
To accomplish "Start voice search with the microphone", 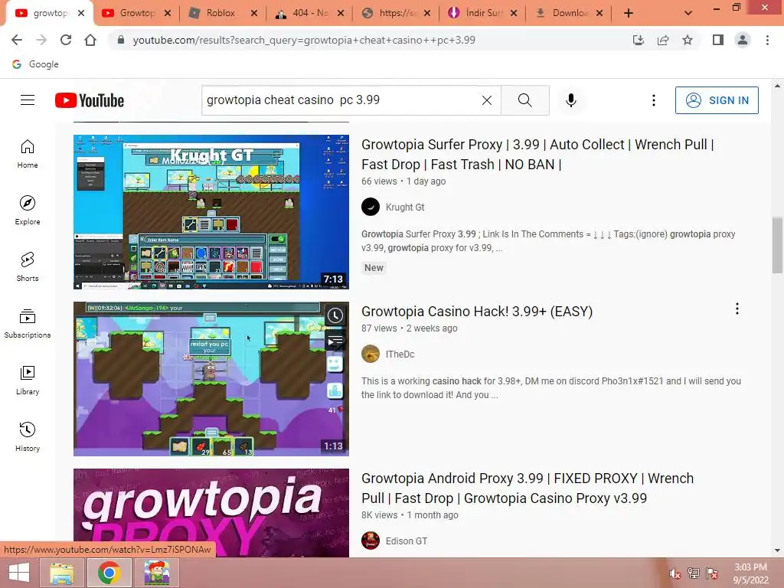I will pos(571,100).
